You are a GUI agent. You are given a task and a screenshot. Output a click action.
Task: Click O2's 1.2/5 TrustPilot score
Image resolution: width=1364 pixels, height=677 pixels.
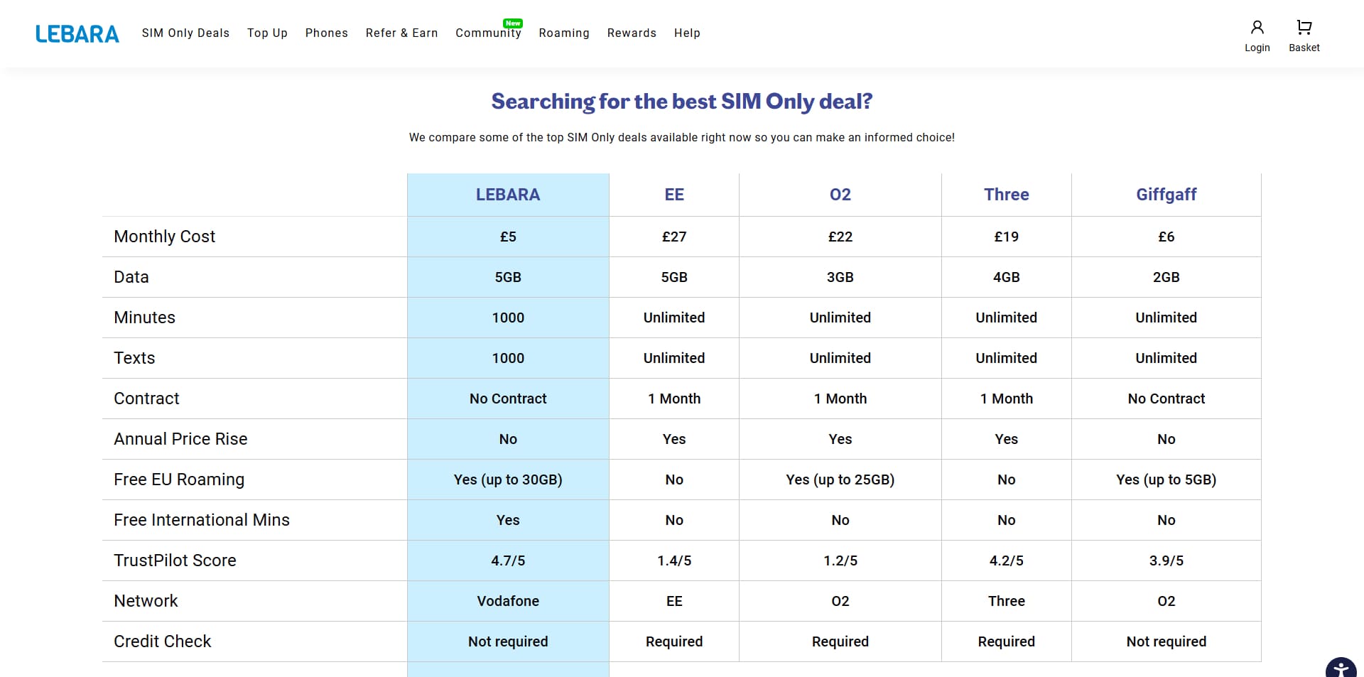(840, 560)
